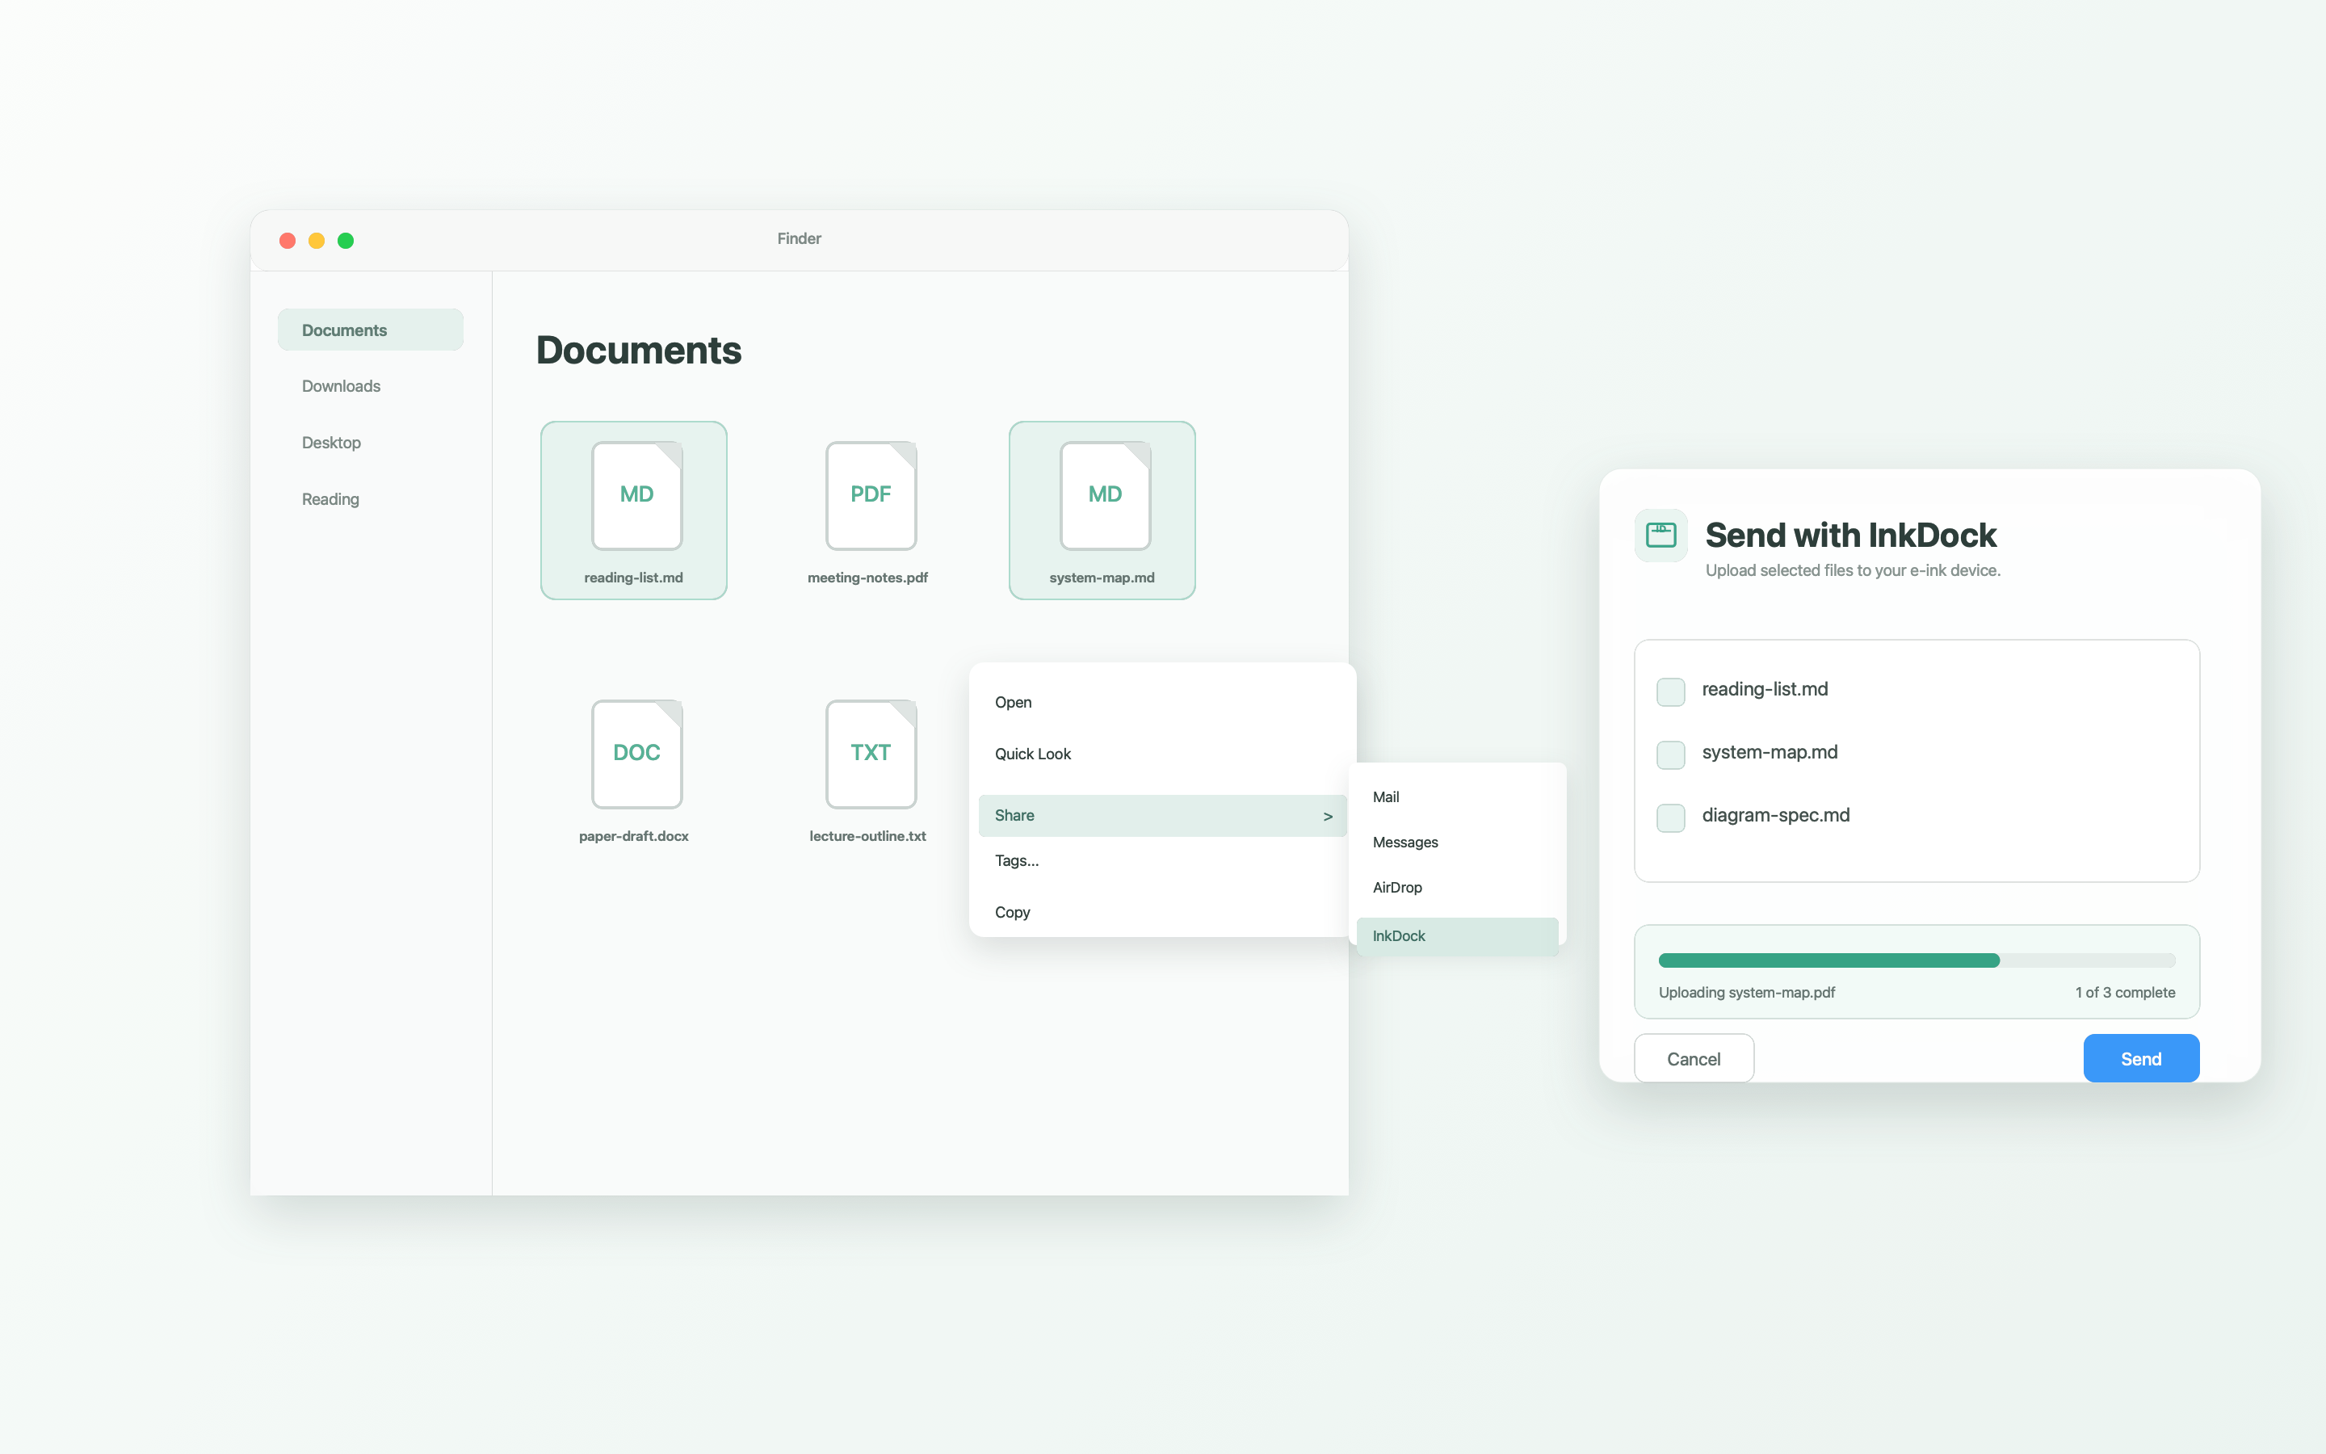Image resolution: width=2326 pixels, height=1454 pixels.
Task: Click the system-map.md label in Finder
Action: pos(1102,578)
